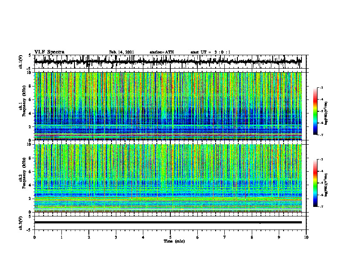Screen dimensions: 345x266
Task: Click the '9' tick on the time axis
Action: point(279,237)
